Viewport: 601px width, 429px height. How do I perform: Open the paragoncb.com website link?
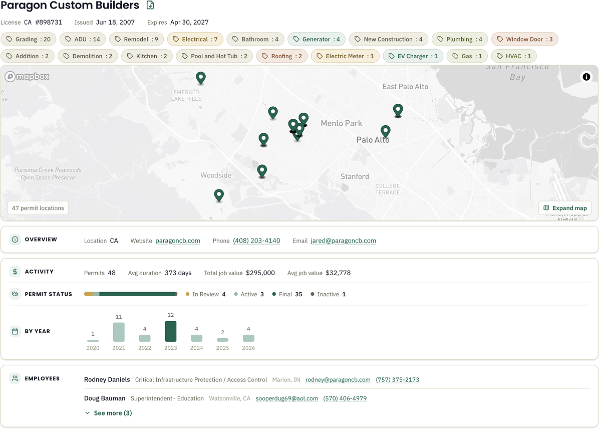click(178, 241)
